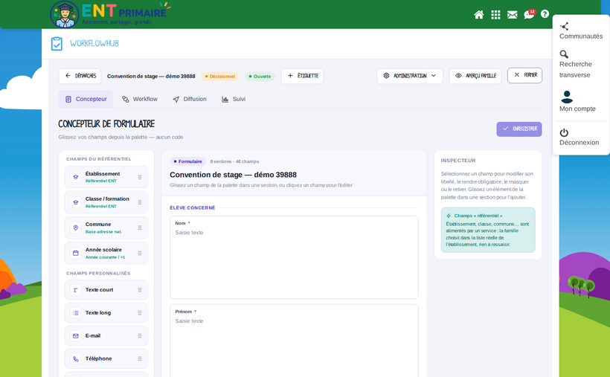Click the Année scolaire calendar icon
The image size is (610, 377).
[x=76, y=254]
